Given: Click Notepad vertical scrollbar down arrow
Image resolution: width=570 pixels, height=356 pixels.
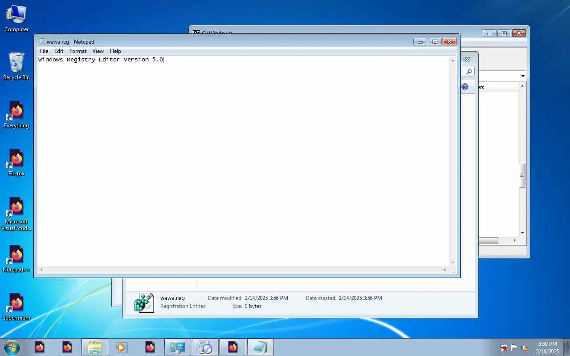Looking at the screenshot, I should click(453, 262).
